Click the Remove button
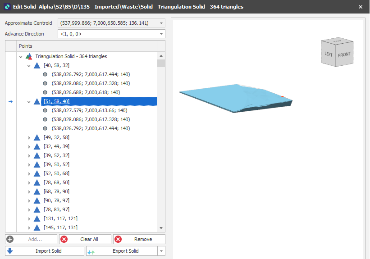Viewport: 370px width, 259px height. (139, 239)
